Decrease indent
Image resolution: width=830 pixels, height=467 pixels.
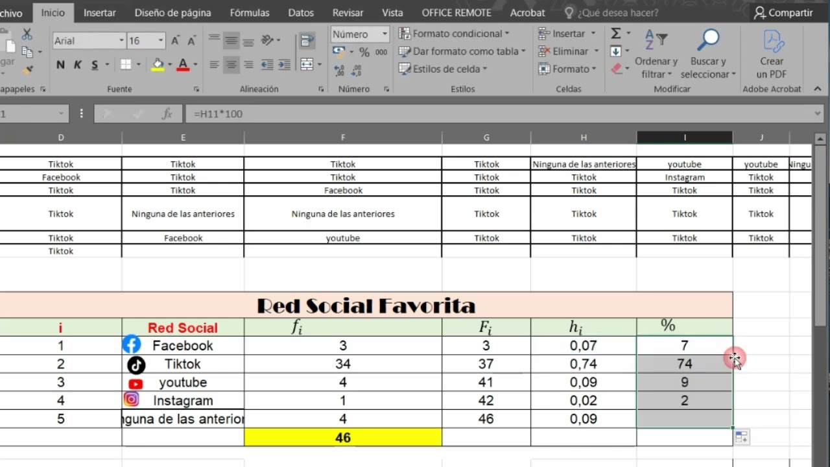(267, 65)
